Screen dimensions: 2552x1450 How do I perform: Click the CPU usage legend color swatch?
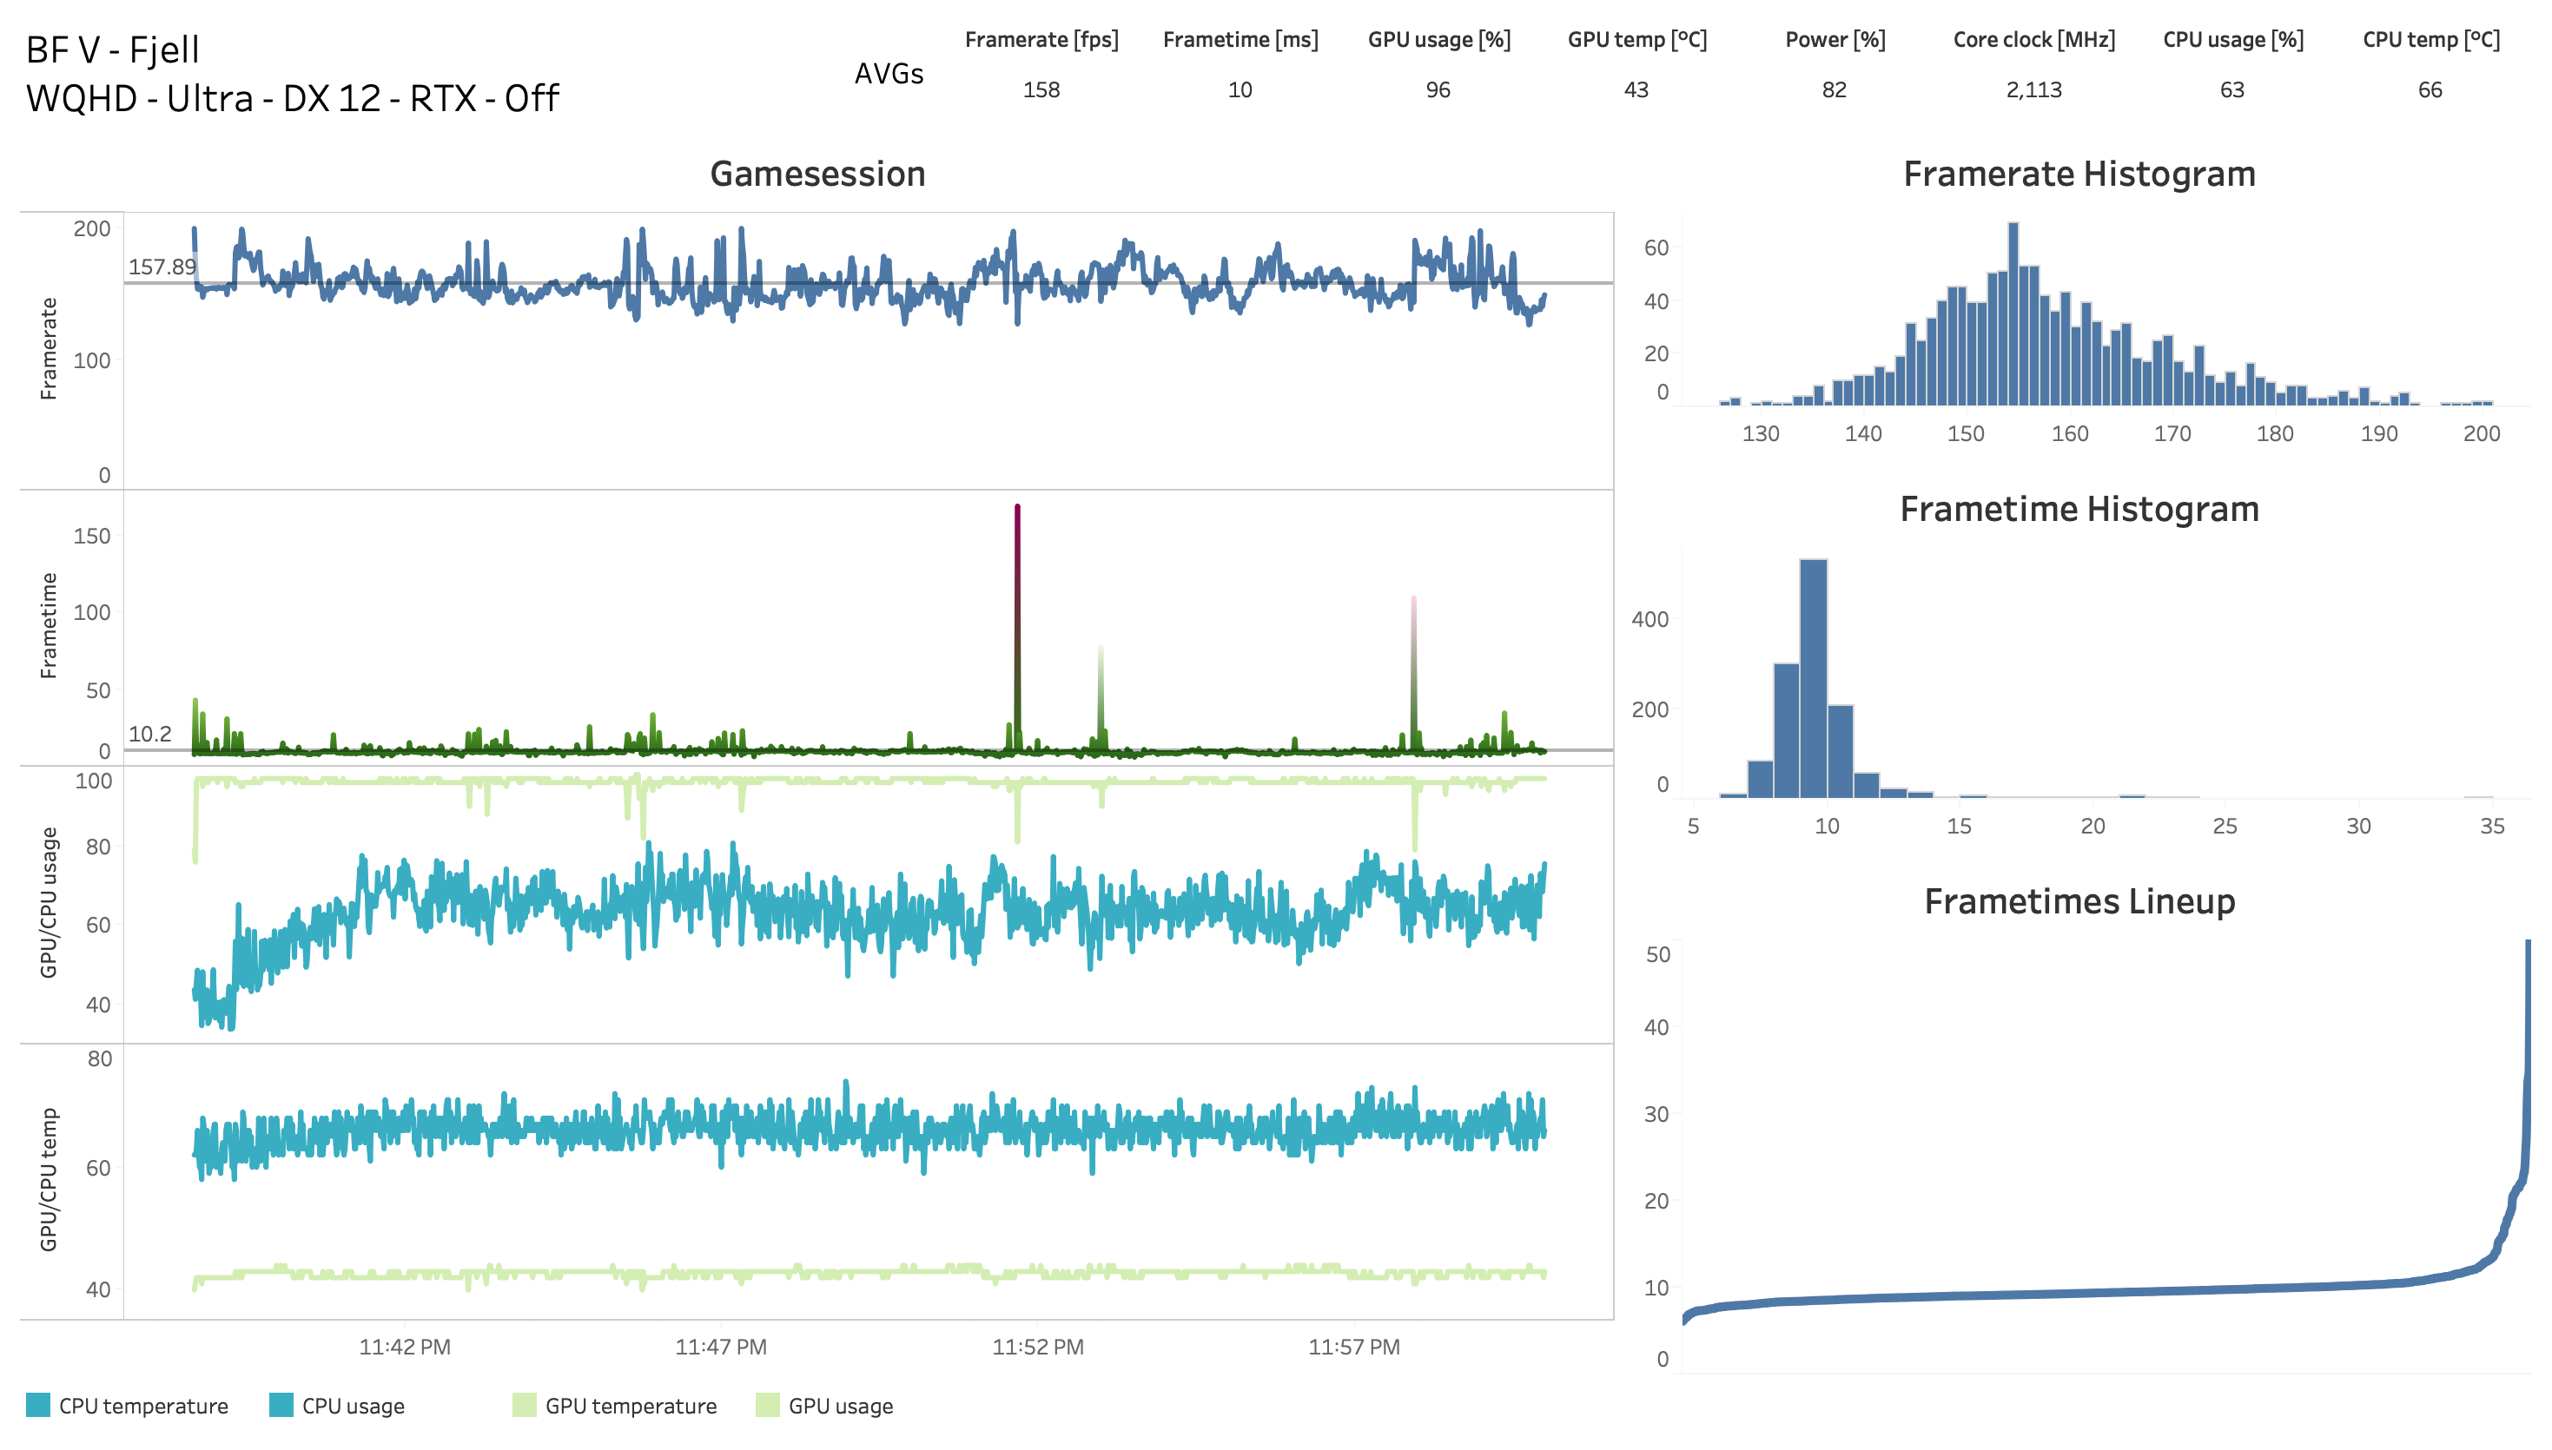click(281, 1404)
